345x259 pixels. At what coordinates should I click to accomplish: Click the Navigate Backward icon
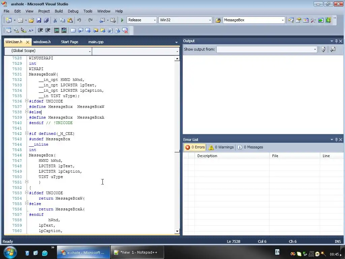click(102, 20)
